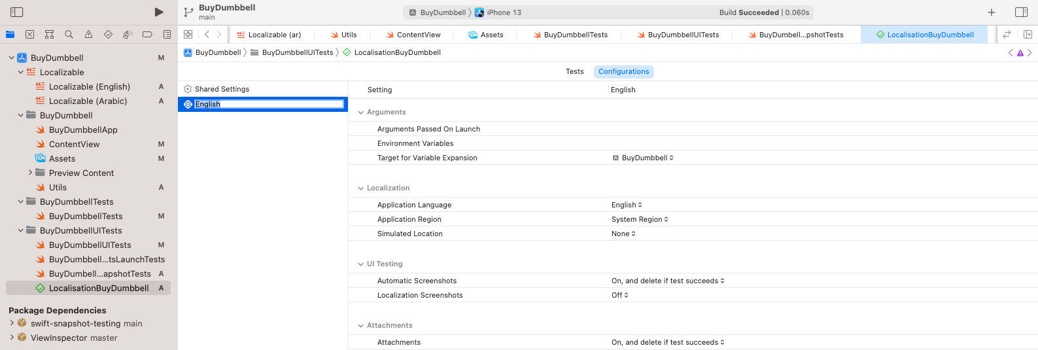
Task: Open Localization Screenshots Off dropdown
Action: tap(620, 295)
